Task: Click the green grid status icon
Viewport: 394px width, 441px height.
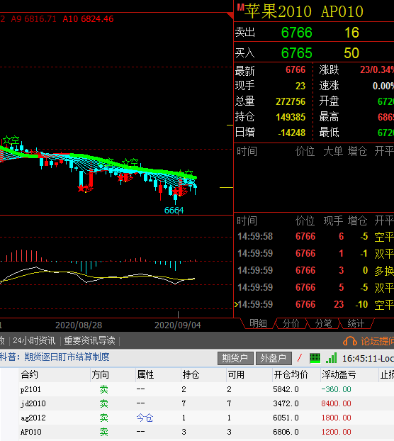Action: point(315,358)
